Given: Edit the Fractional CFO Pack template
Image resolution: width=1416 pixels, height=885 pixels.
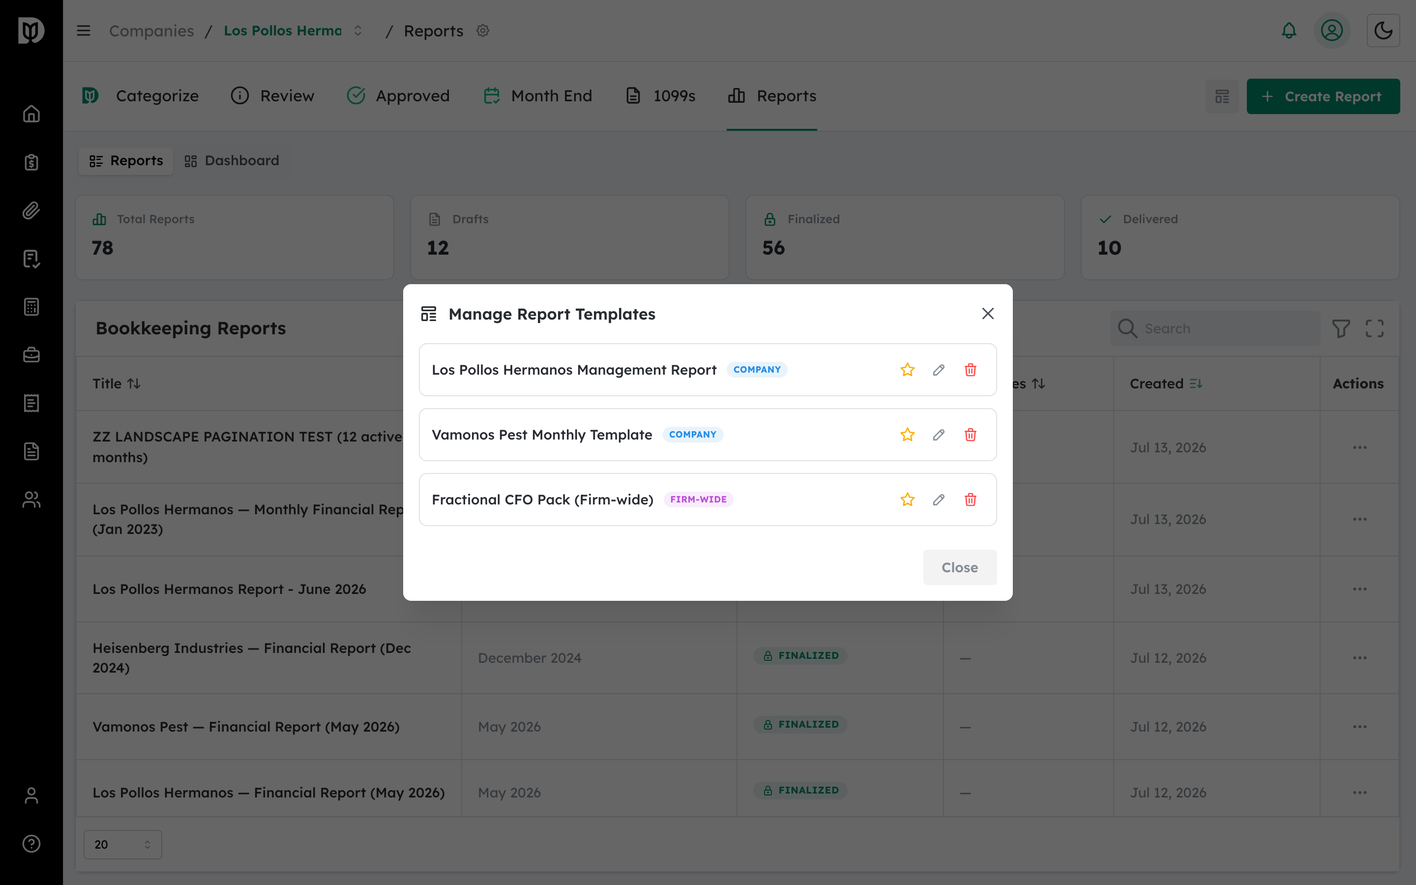Looking at the screenshot, I should coord(939,500).
